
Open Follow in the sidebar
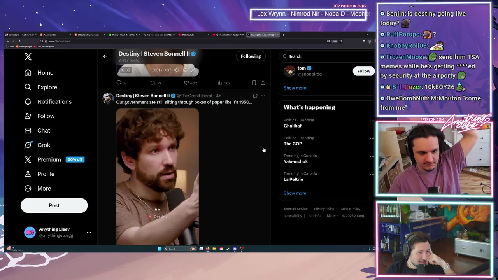[x=39, y=116]
